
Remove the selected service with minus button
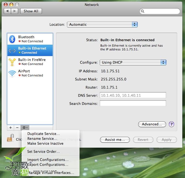point(17,128)
